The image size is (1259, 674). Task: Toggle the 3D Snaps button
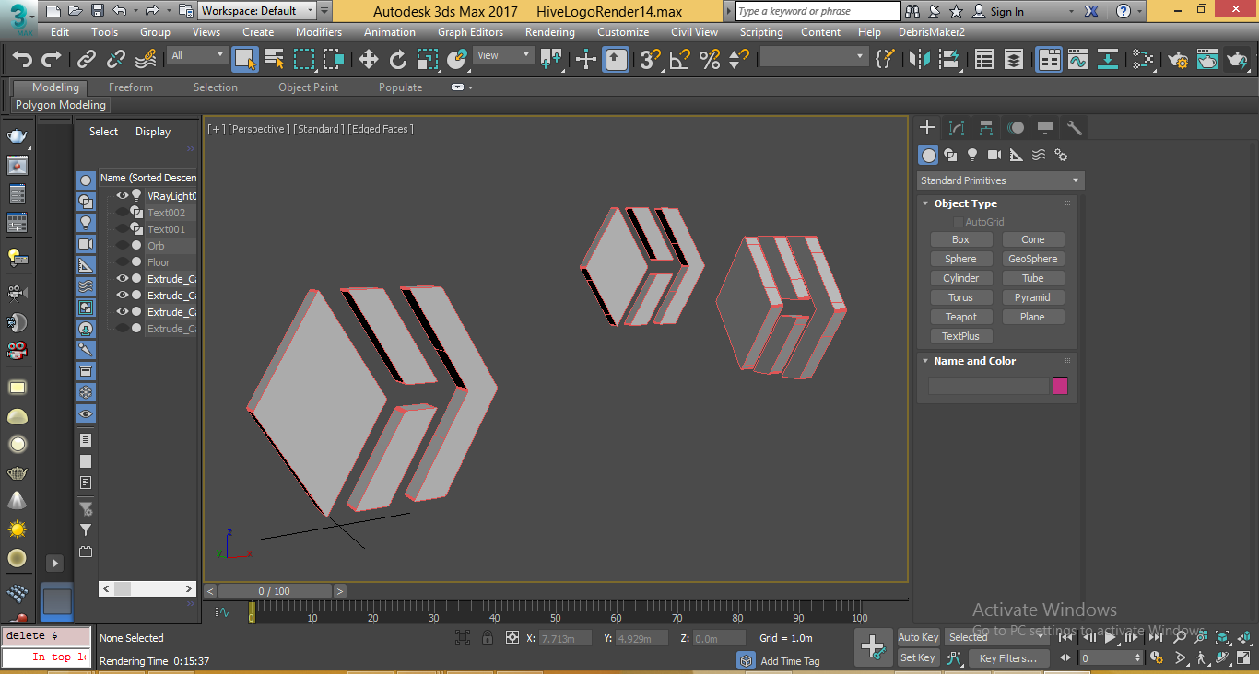pyautogui.click(x=651, y=60)
